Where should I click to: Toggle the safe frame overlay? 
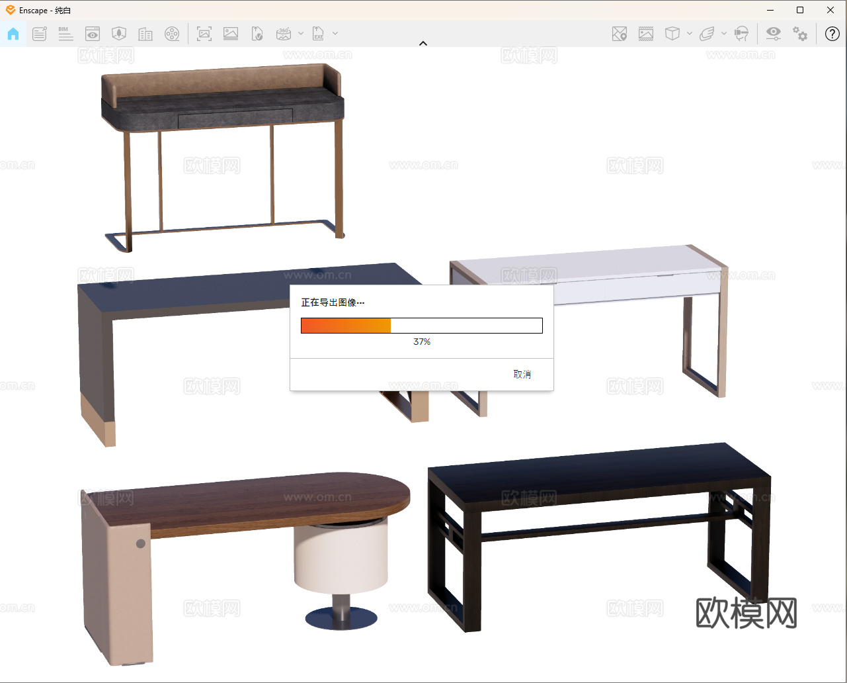[646, 34]
